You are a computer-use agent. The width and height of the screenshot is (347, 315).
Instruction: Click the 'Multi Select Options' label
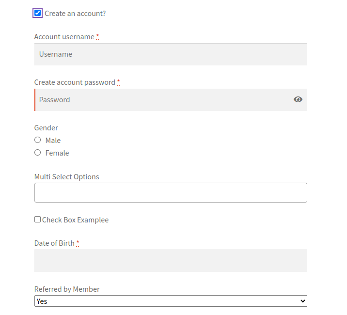(66, 177)
